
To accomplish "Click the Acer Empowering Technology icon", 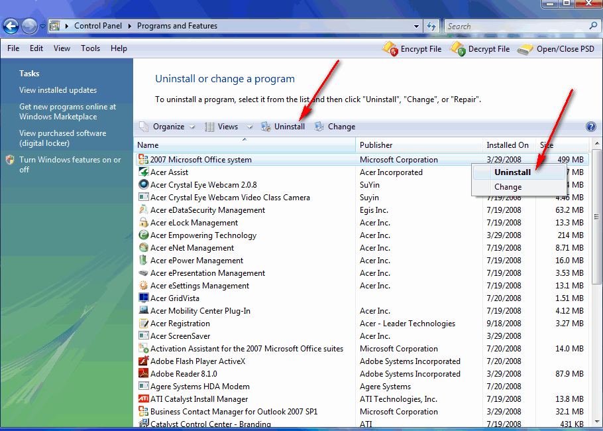I will [x=143, y=235].
